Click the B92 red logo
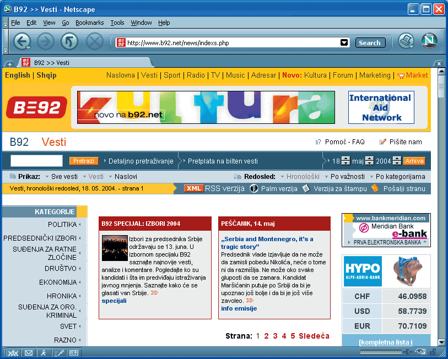Screen dimensions: 448x359 [36, 107]
